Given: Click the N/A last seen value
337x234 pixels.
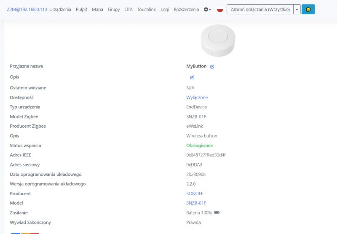Looking at the screenshot, I should coord(190,88).
